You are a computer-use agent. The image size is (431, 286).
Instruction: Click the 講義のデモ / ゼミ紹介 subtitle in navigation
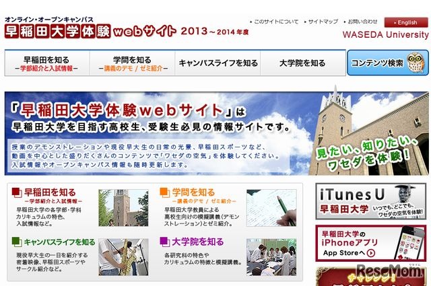[133, 69]
